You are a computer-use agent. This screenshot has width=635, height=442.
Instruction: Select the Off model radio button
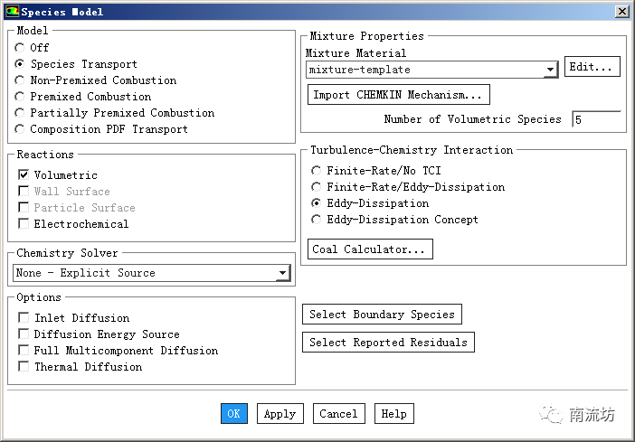coord(21,48)
